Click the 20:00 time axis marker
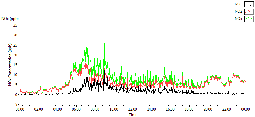This screenshot has height=117, width=255. tap(208, 110)
